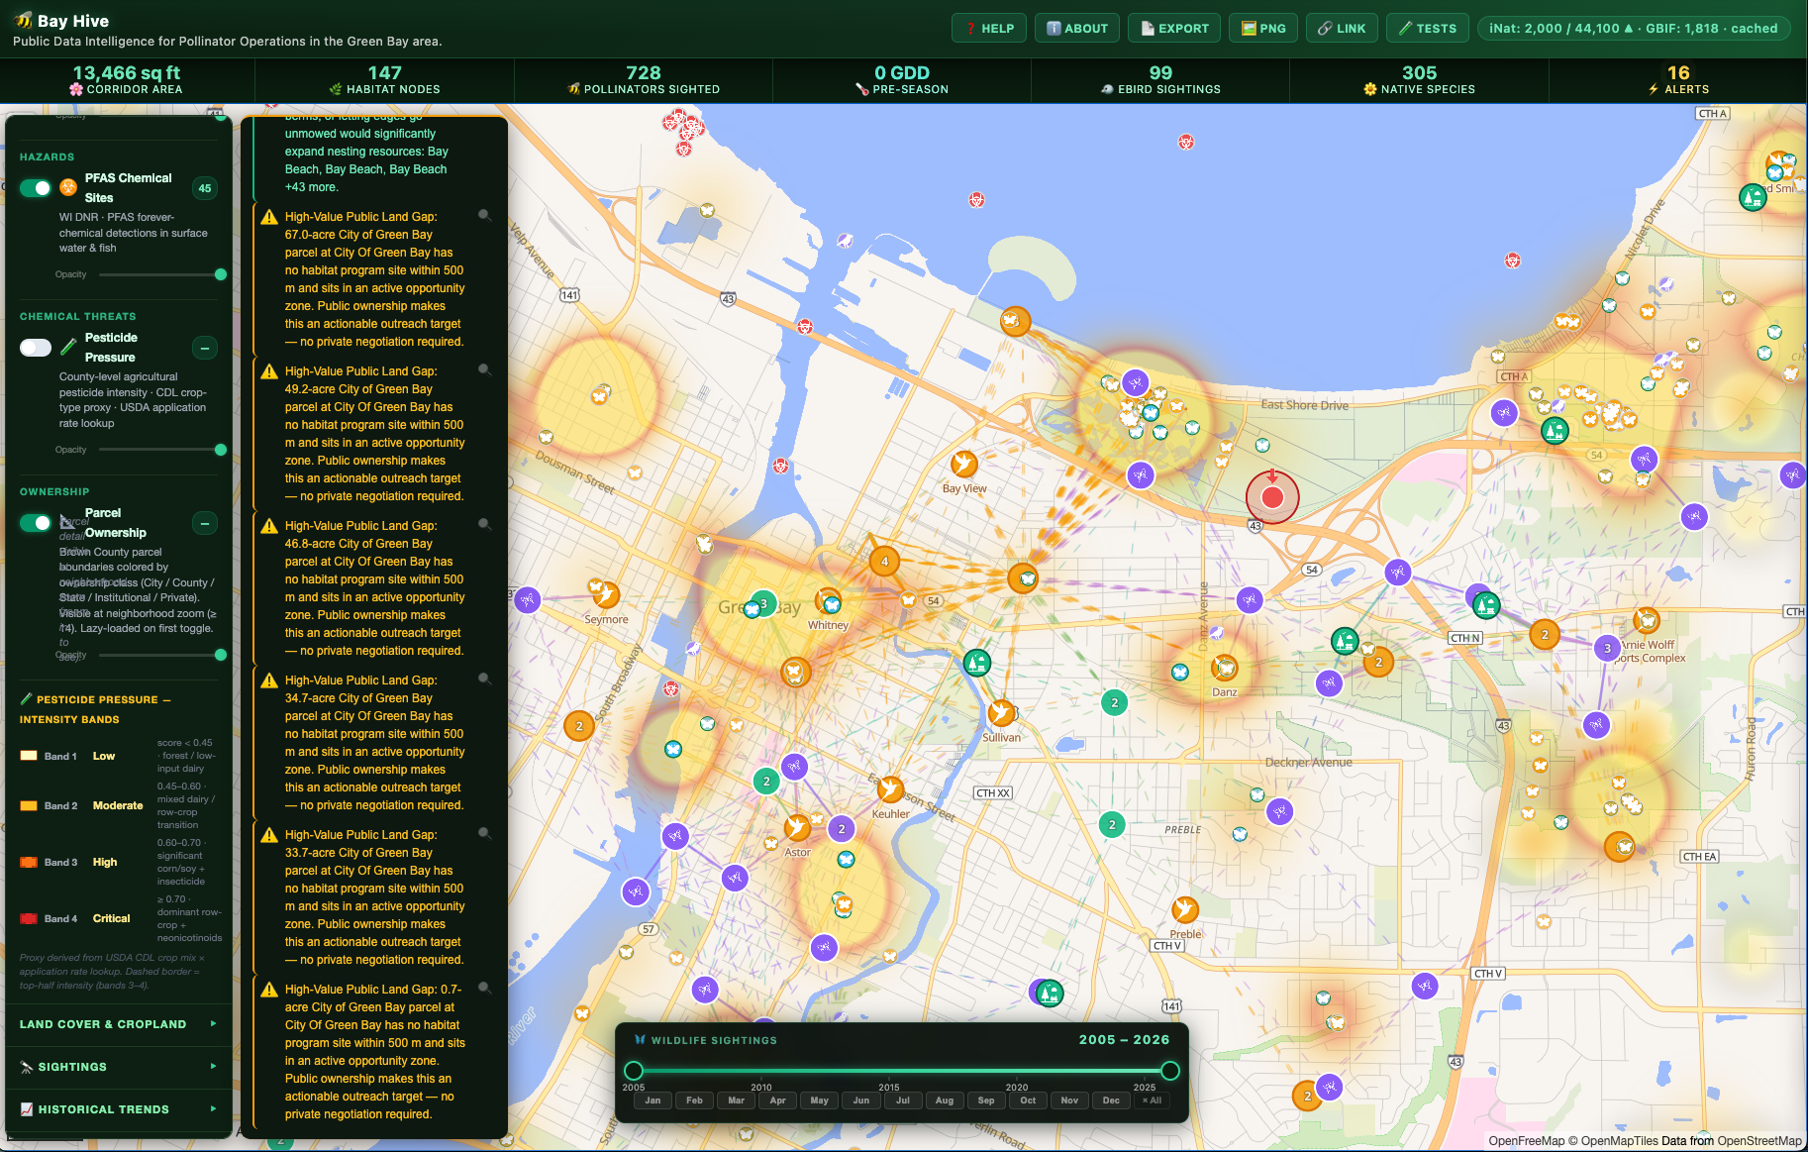The height and width of the screenshot is (1152, 1808).
Task: Disable the PFAS Chemical Sites toggle
Action: tap(35, 187)
